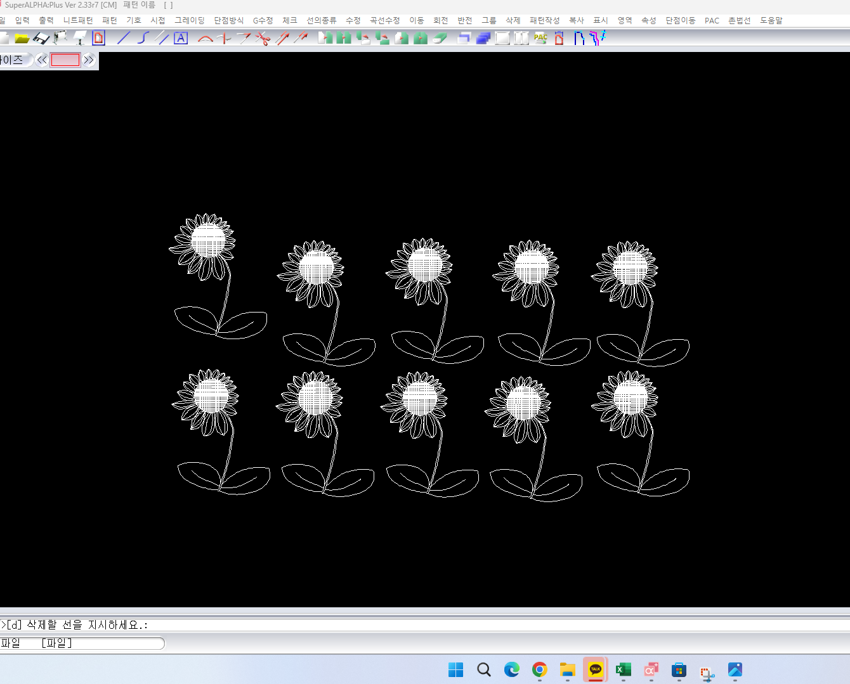Screen dimensions: 850x684
Task: Select the text tool marked A
Action: coord(181,38)
